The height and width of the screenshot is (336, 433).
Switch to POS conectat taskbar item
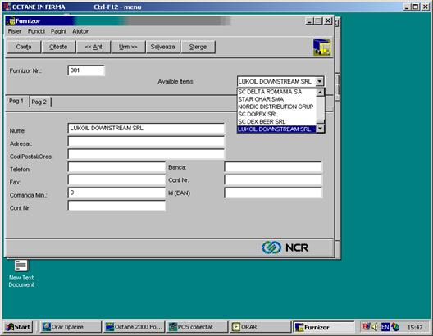click(197, 327)
